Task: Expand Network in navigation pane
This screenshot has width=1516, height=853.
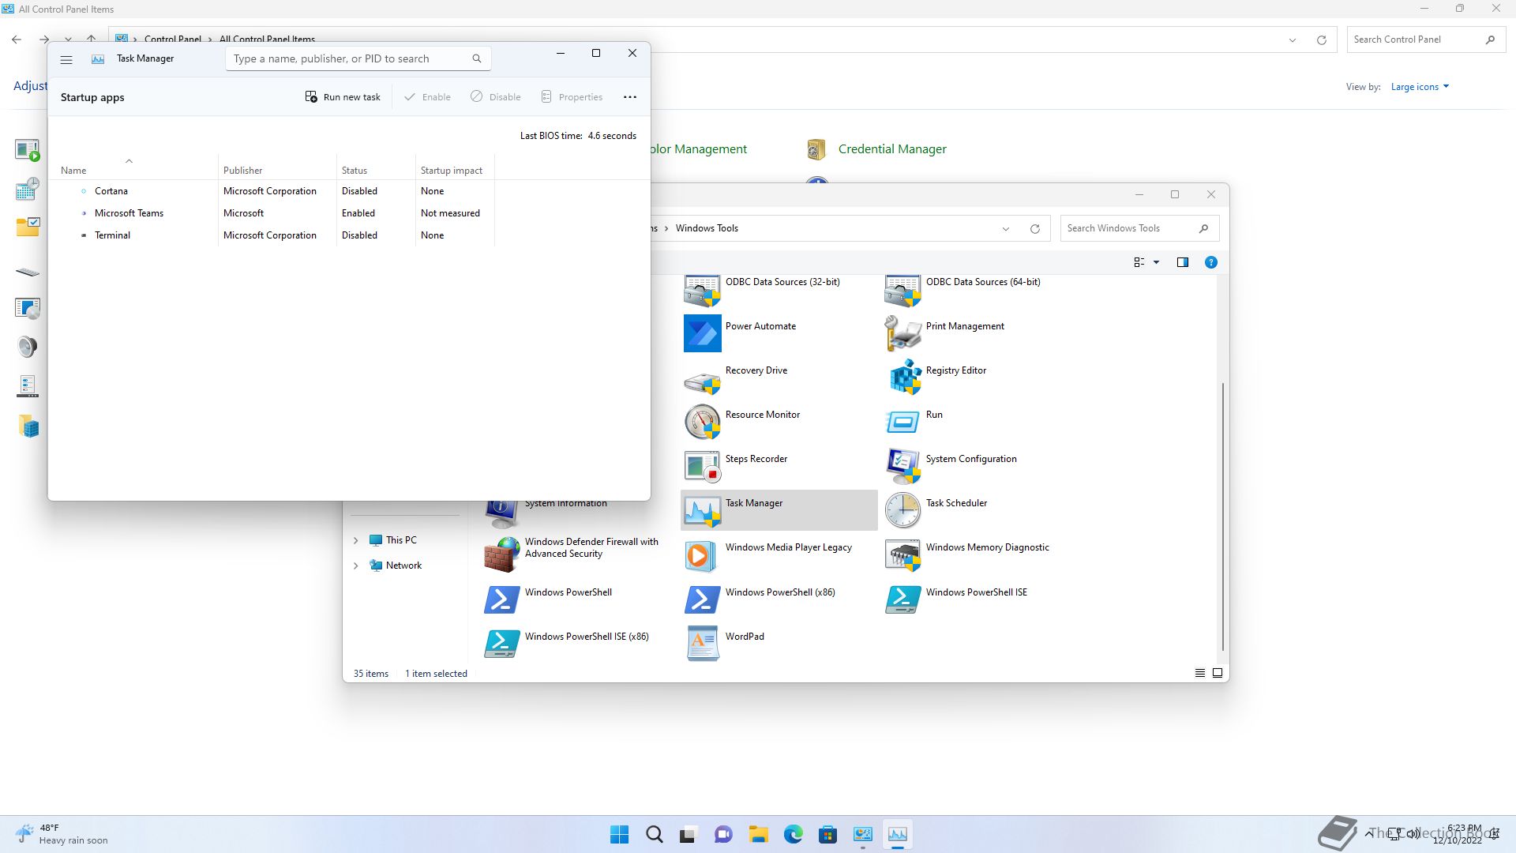Action: (x=355, y=566)
